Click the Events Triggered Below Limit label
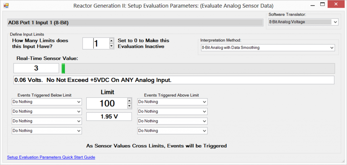Screen dimensions: 347x165 point(44,95)
